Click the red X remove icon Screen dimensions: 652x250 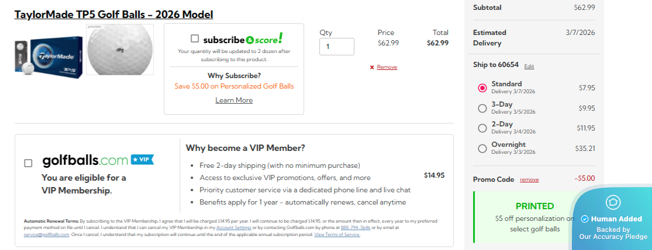click(x=372, y=68)
